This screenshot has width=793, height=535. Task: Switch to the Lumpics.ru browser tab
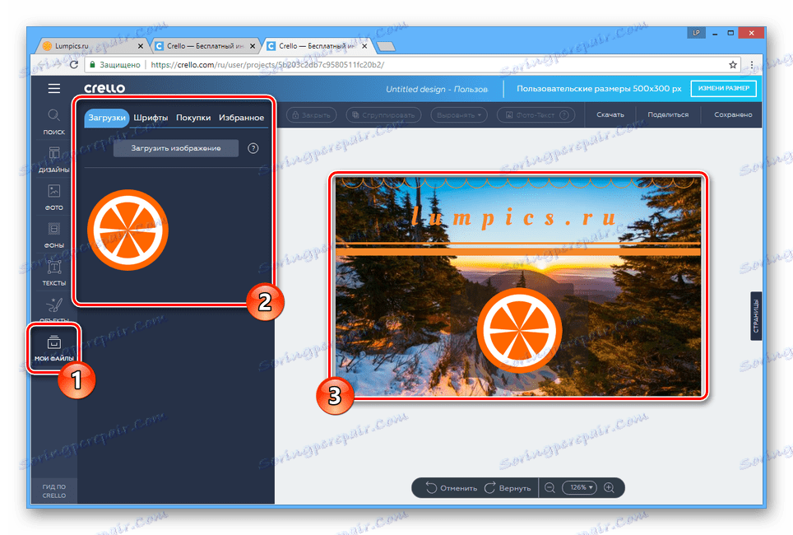pyautogui.click(x=91, y=46)
